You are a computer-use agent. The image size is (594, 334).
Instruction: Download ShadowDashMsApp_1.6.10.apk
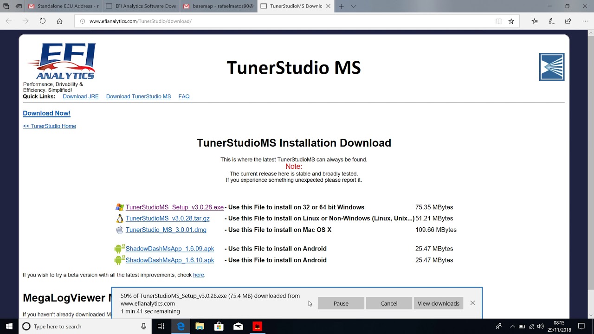(x=170, y=260)
